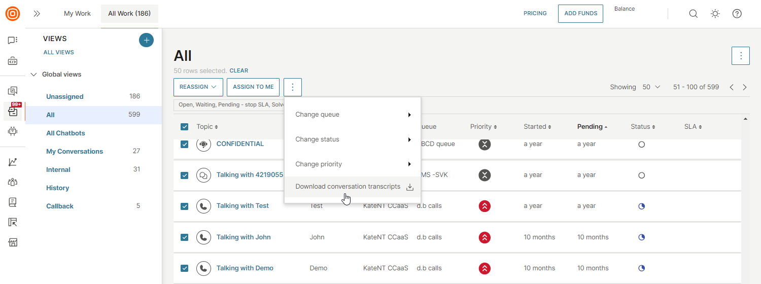This screenshot has height=284, width=761.
Task: Go to next page arrow
Action: (745, 87)
